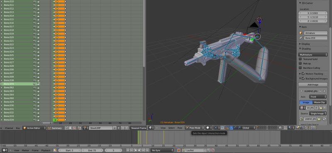The image size is (332, 153).
Task: Open the Multitexture shading dropdown
Action: click(x=313, y=55)
